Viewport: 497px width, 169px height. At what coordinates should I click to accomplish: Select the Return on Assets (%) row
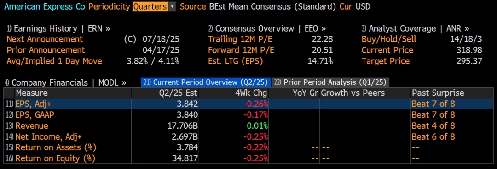[249, 147]
